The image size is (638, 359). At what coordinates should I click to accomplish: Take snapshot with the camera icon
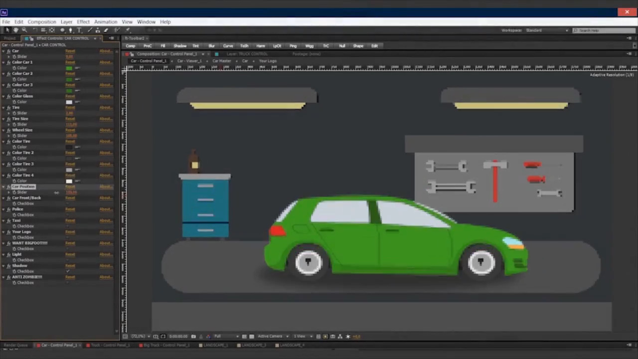tap(193, 336)
